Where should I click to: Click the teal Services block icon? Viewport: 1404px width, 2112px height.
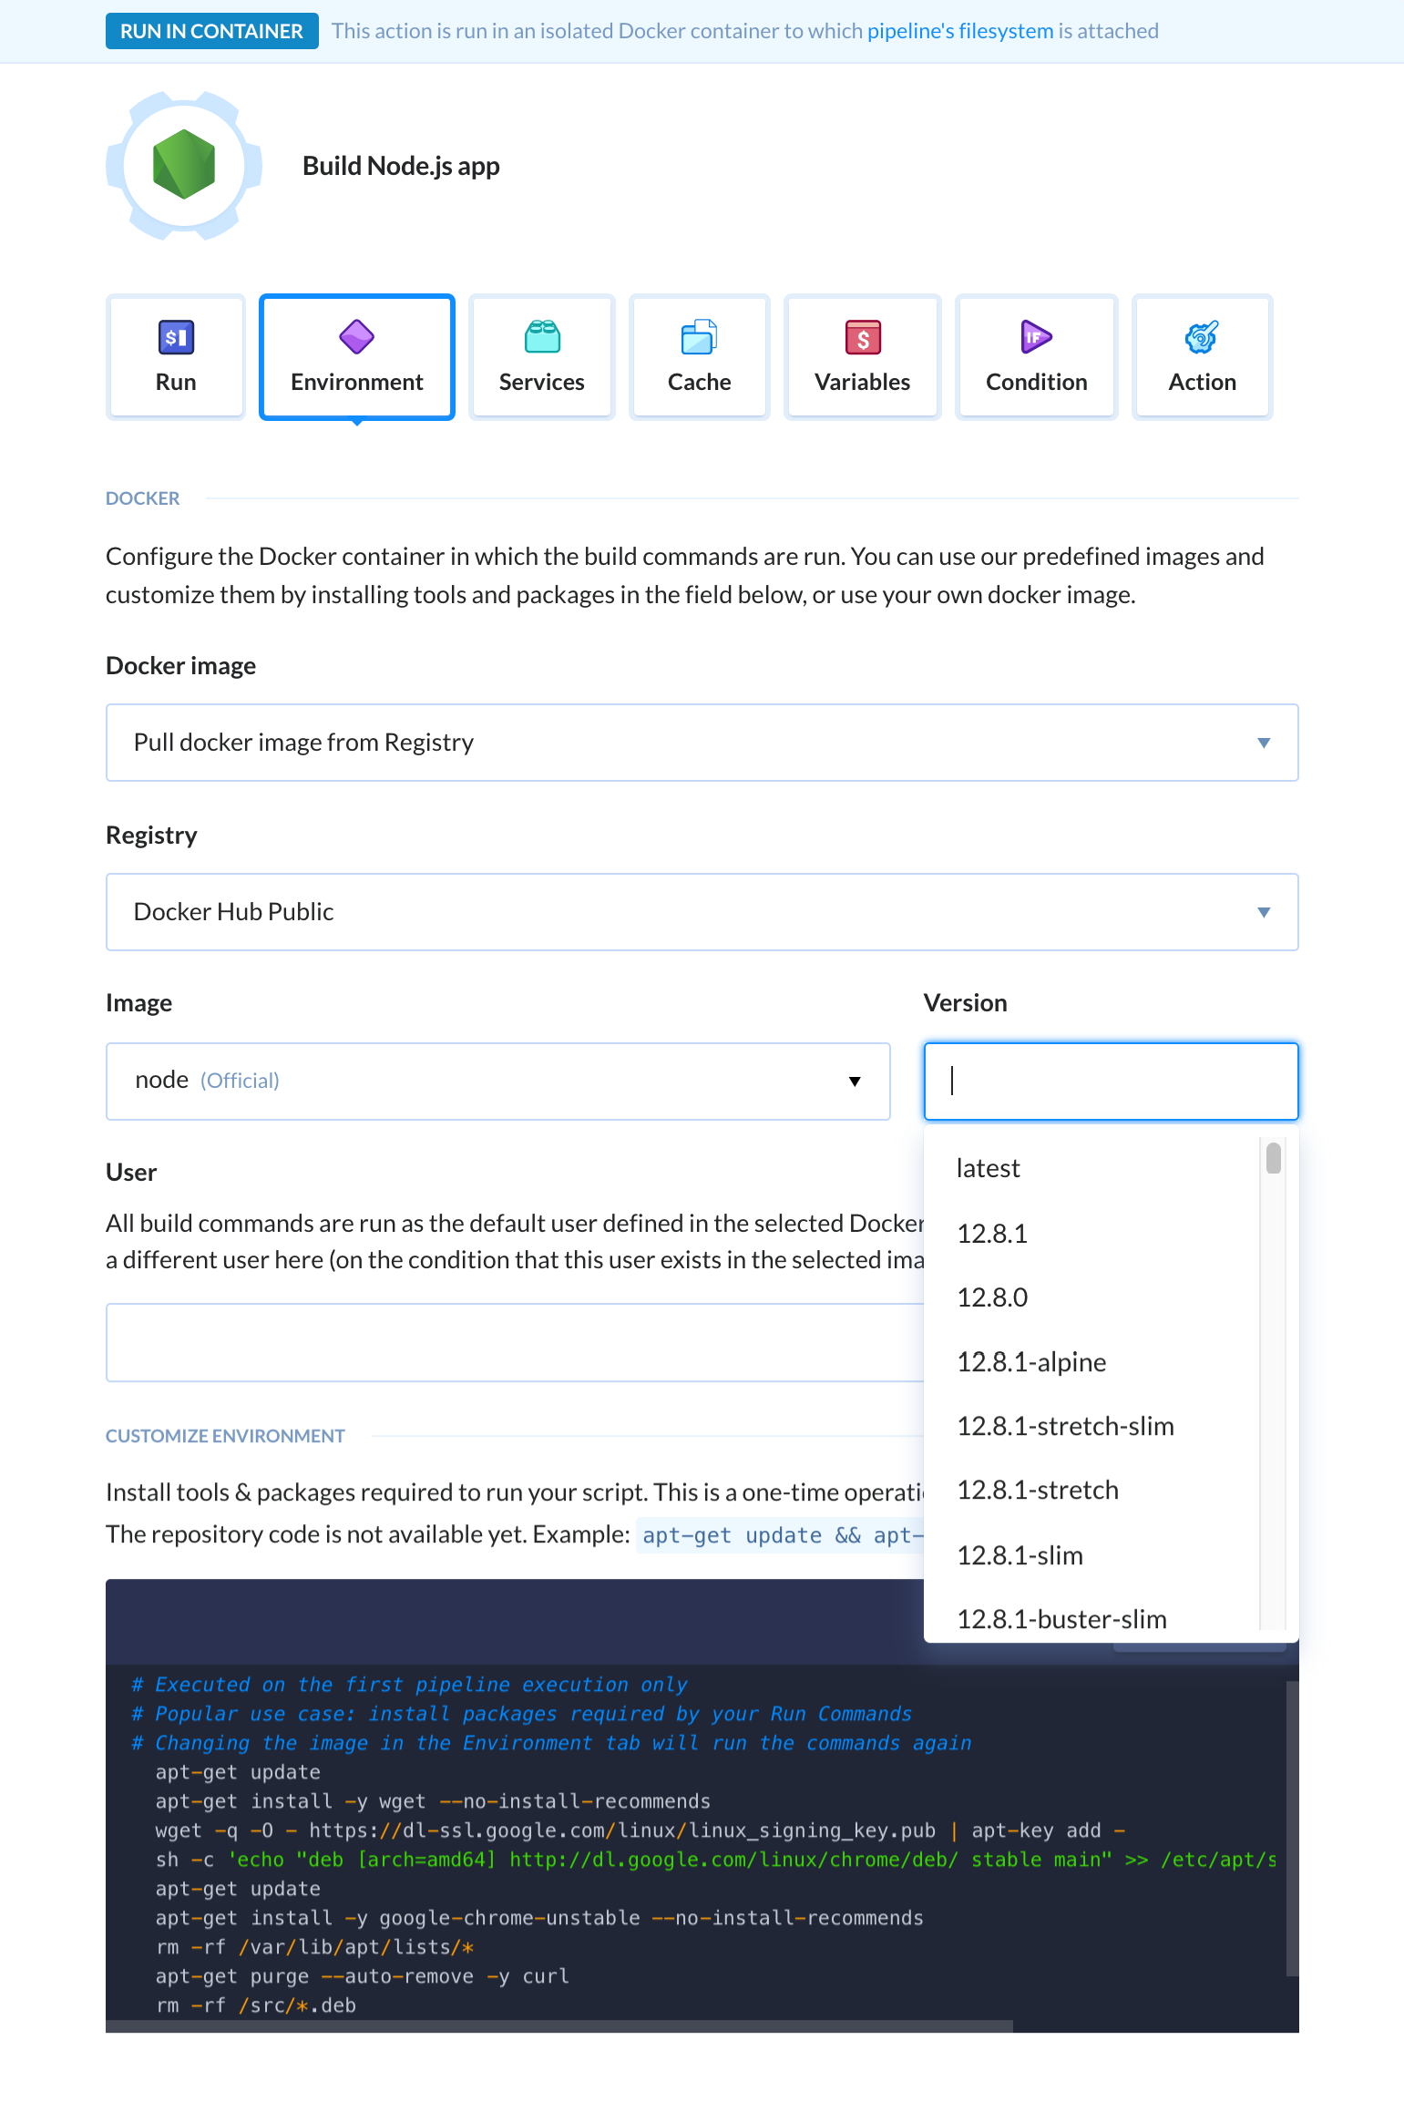point(542,337)
